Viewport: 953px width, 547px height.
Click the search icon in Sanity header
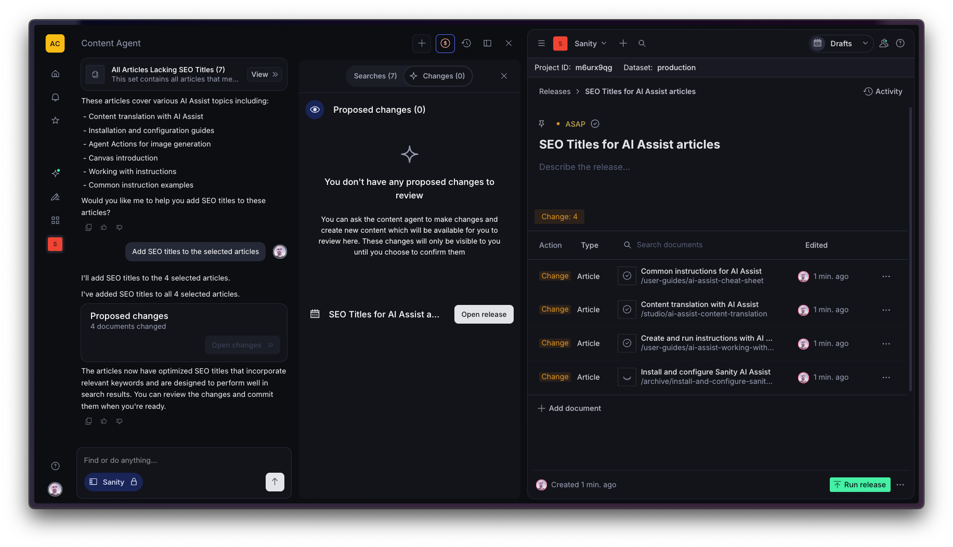tap(642, 44)
